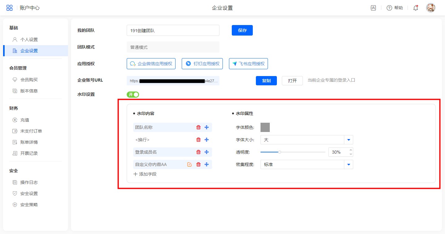Click 复制 to copy enterprise URL
Screen dimensions: 445x234
[x=266, y=81]
